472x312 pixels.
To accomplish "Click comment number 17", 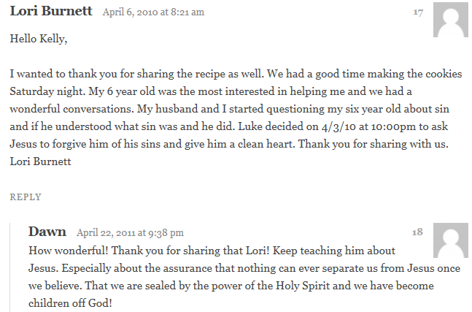I will click(418, 12).
